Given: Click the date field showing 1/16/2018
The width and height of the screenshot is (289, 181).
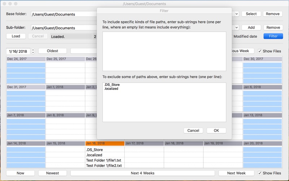Looking at the screenshot, I should coord(18,51).
